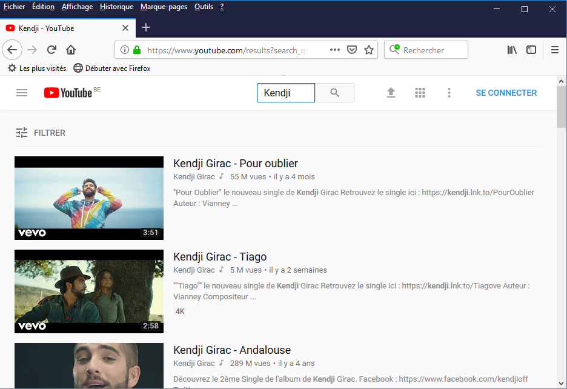Minimize the Firefox window

497,9
